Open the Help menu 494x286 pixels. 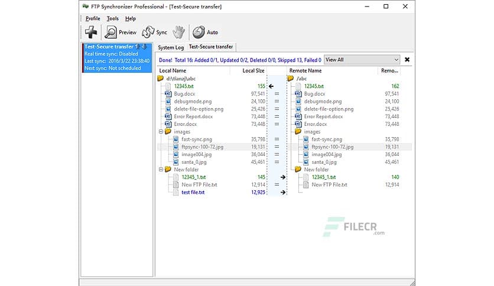131,18
